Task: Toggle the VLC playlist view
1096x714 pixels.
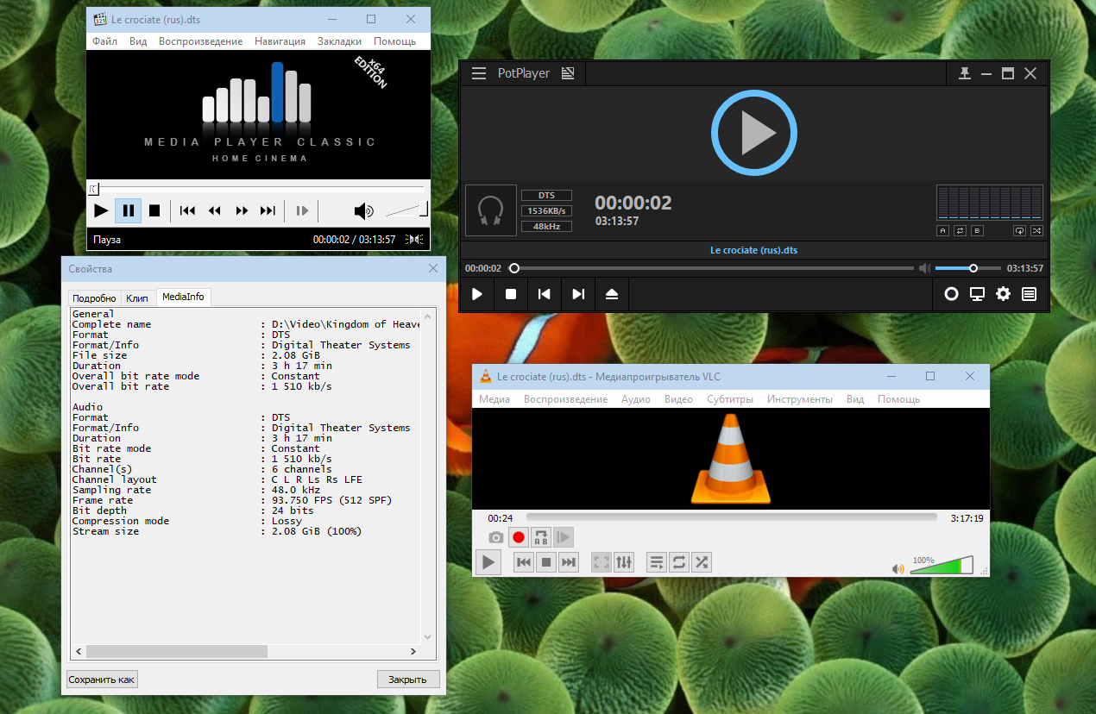Action: [x=656, y=562]
